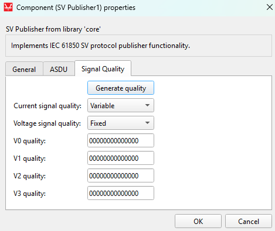This screenshot has width=275, height=231.
Task: Expand the Current signal quality dropdown
Action: pyautogui.click(x=121, y=105)
